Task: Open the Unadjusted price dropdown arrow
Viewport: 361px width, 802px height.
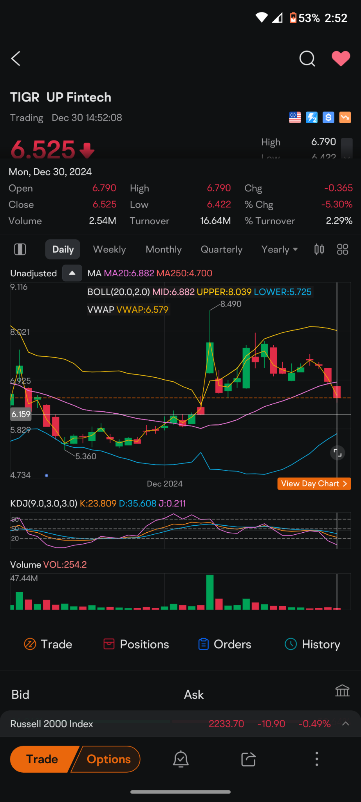Action: (72, 273)
